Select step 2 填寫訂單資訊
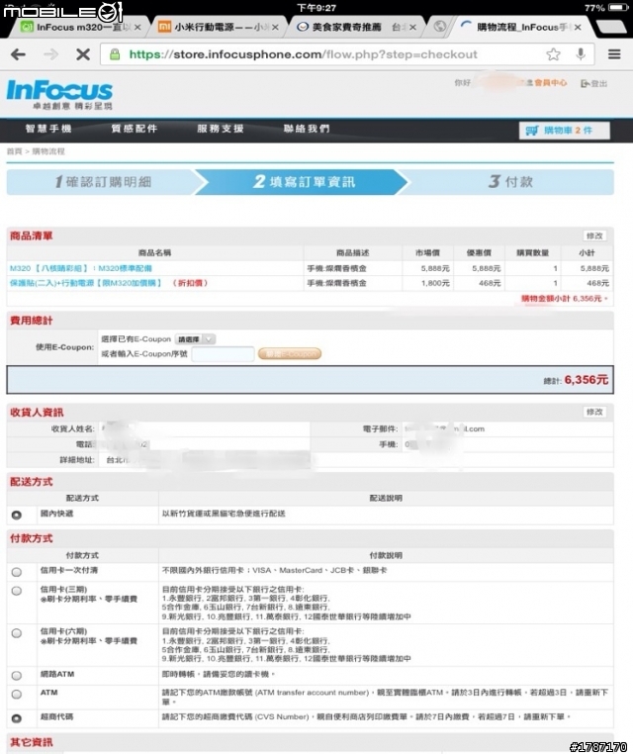This screenshot has height=755, width=633. 304,181
